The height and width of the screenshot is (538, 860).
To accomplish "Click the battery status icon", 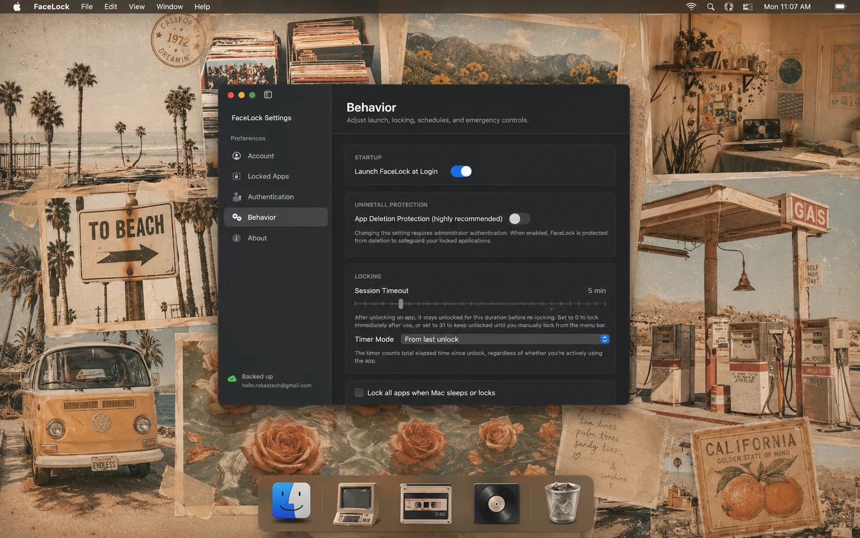I will click(840, 7).
